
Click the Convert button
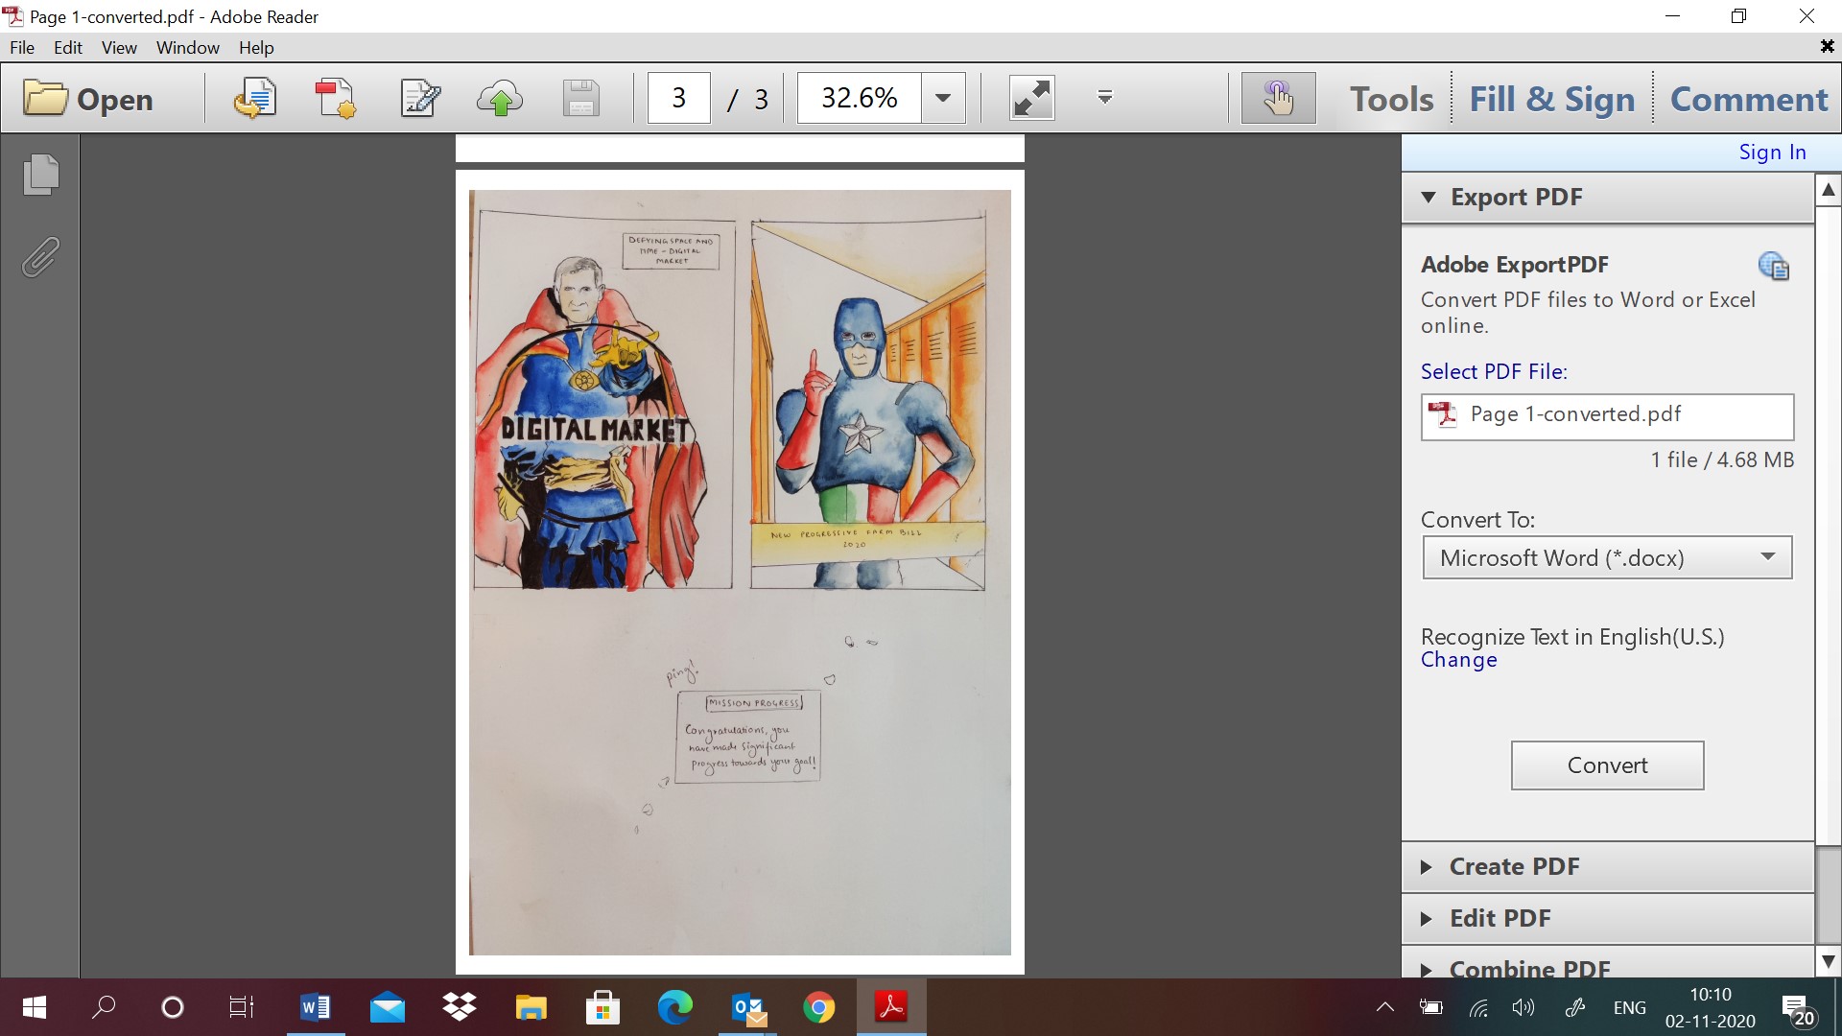(x=1607, y=765)
